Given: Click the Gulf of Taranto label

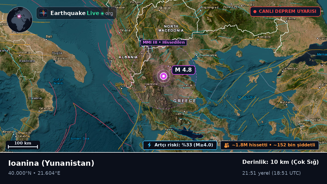Looking at the screenshot, I should pyautogui.click(x=58, y=81).
